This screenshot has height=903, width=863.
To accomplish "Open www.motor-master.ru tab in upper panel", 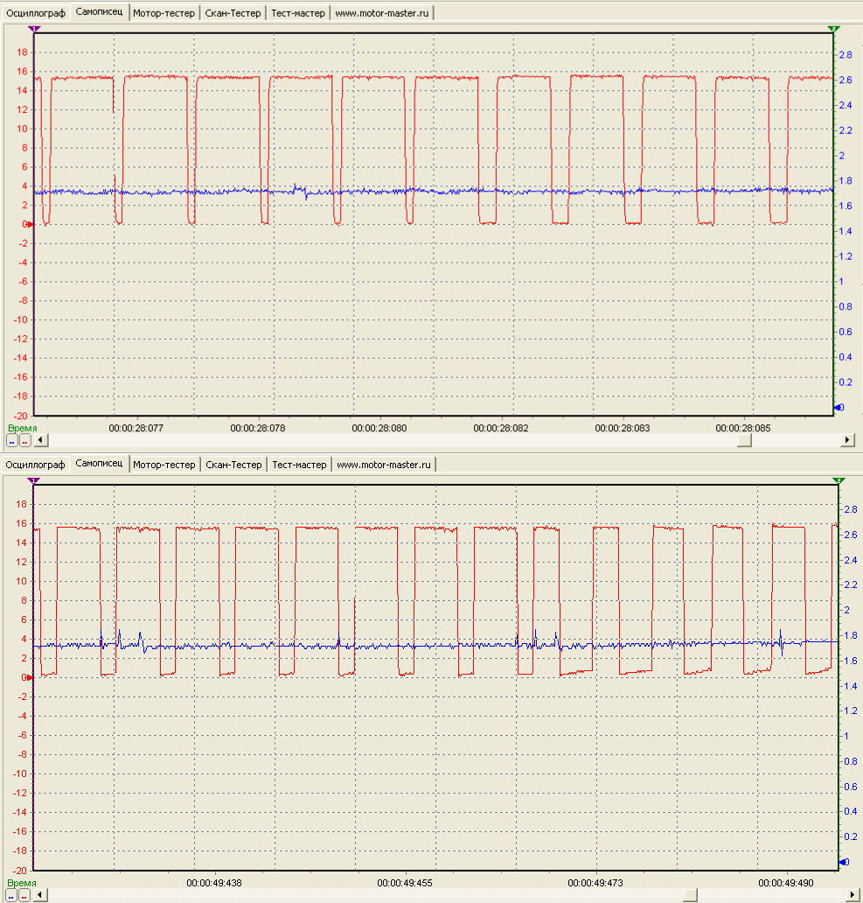I will pyautogui.click(x=382, y=13).
